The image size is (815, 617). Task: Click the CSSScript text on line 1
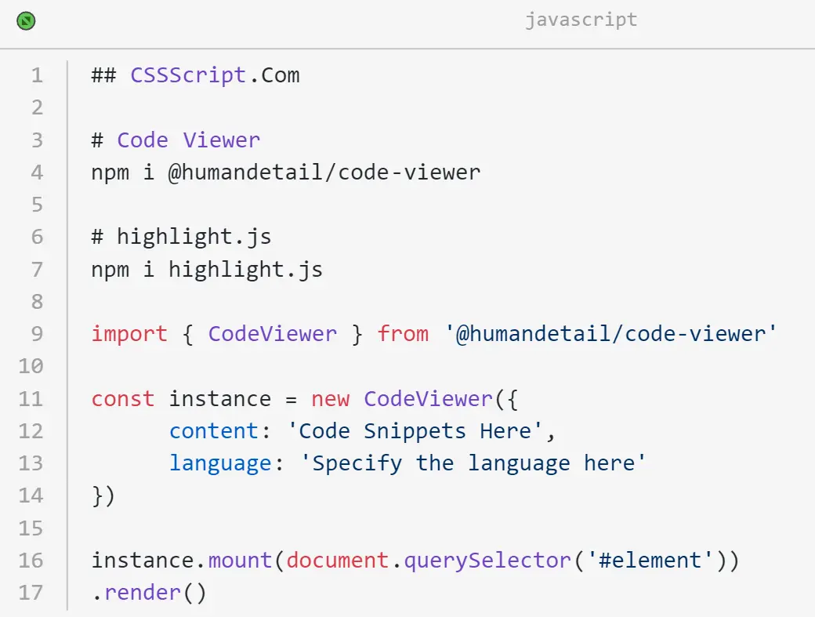(187, 76)
